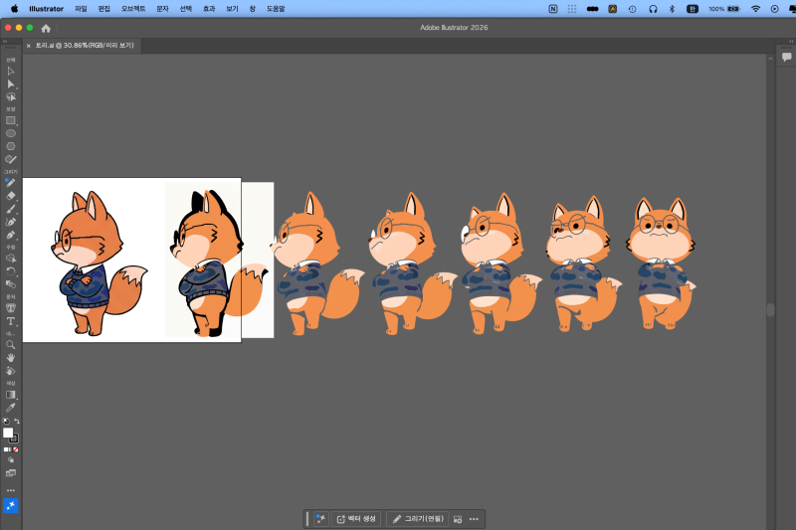Open the 오브젝트 menu
Screen dimensions: 796x530
(x=133, y=9)
